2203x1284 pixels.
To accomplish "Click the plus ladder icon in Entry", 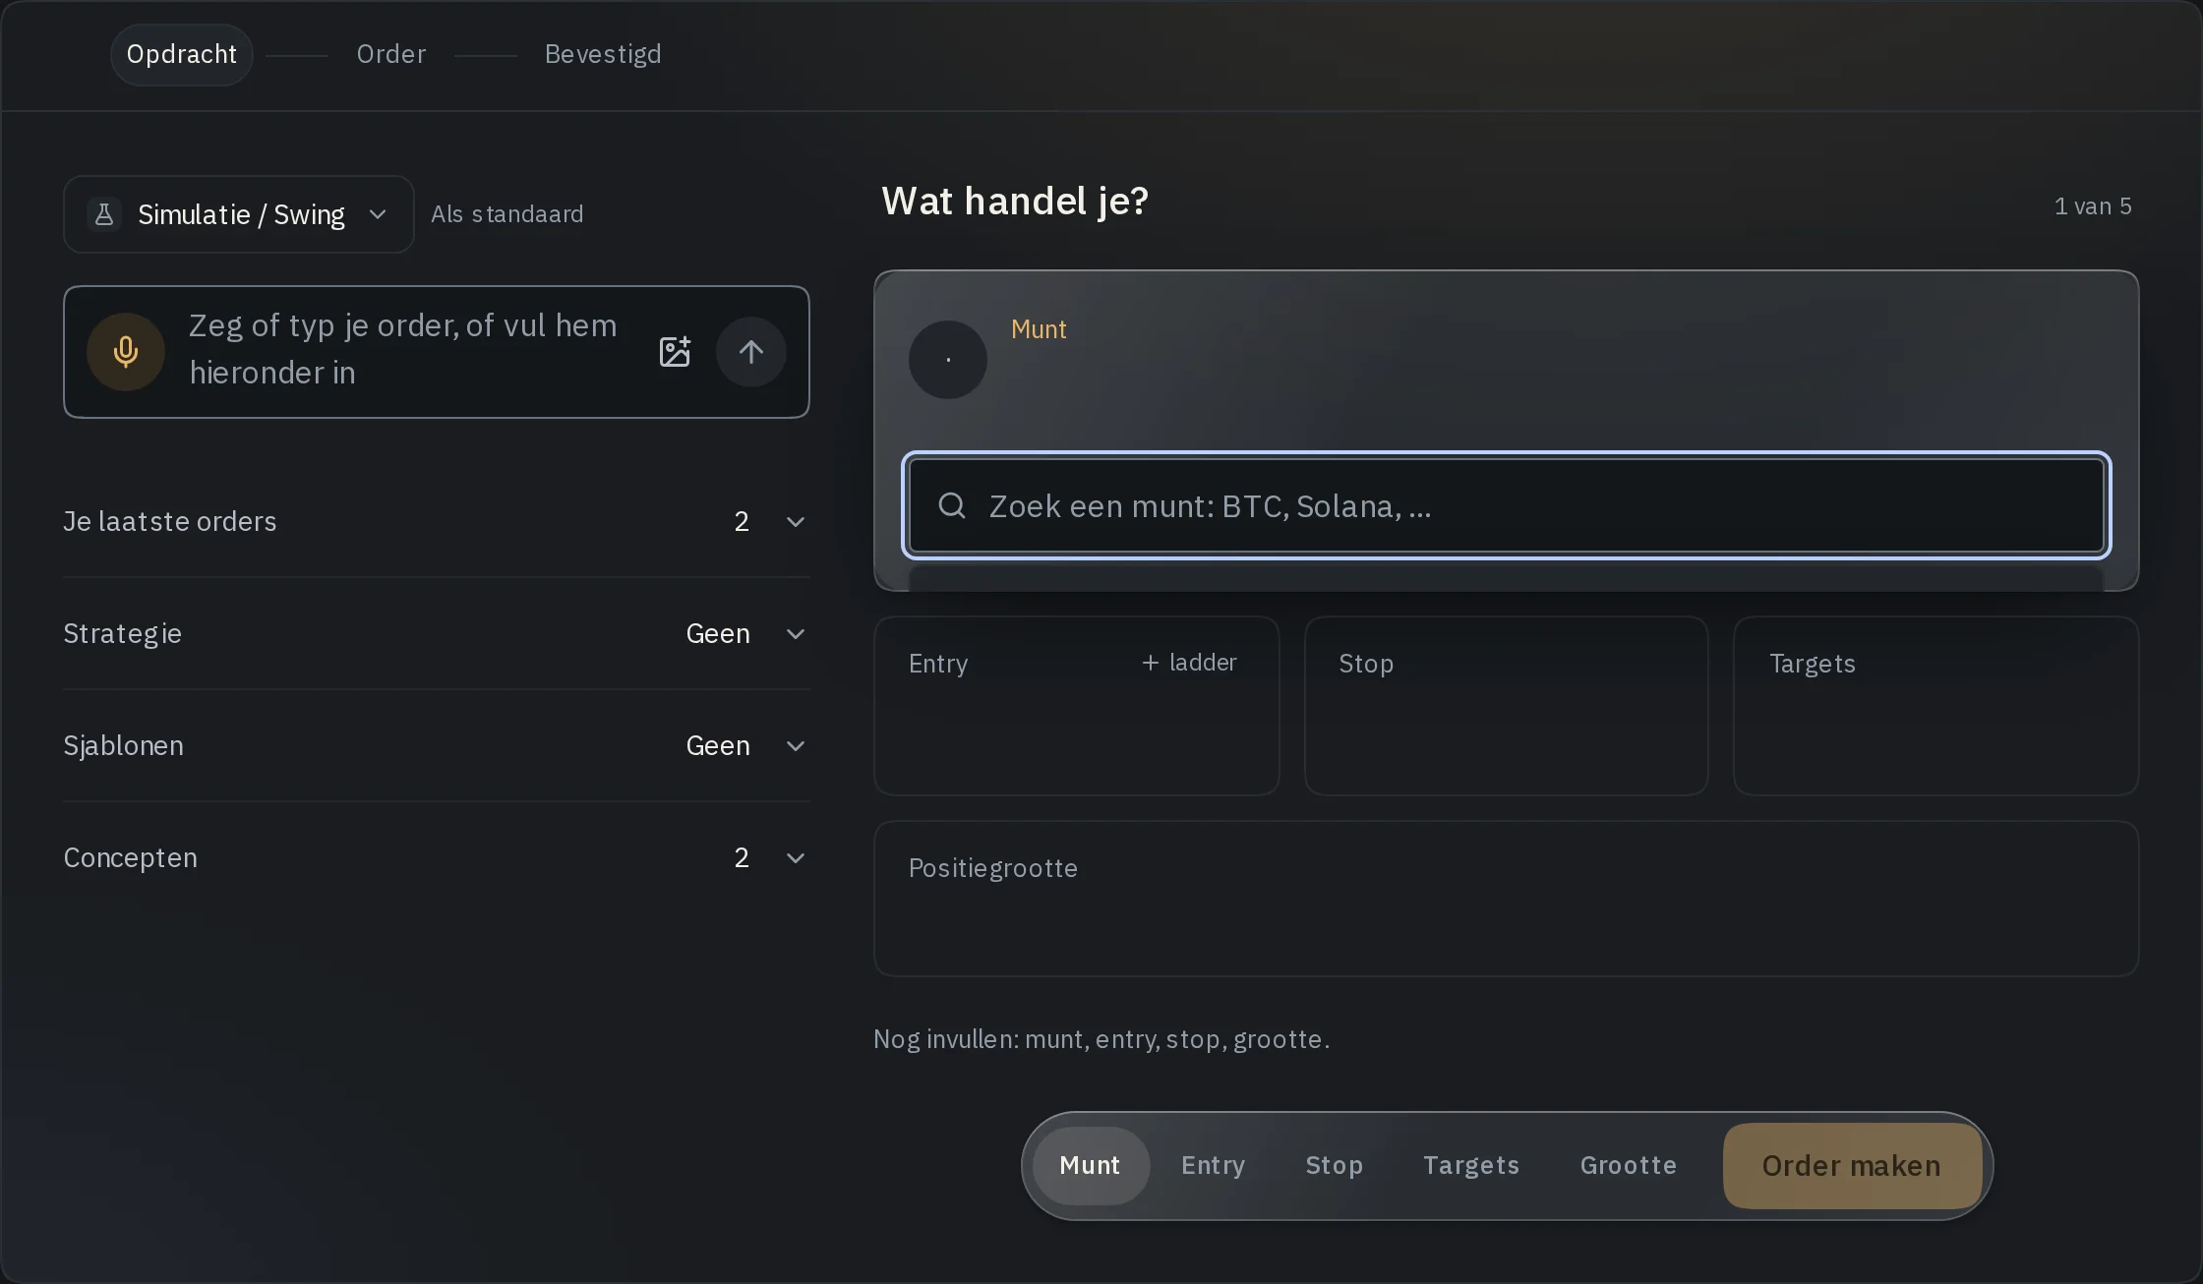I will coord(1151,663).
